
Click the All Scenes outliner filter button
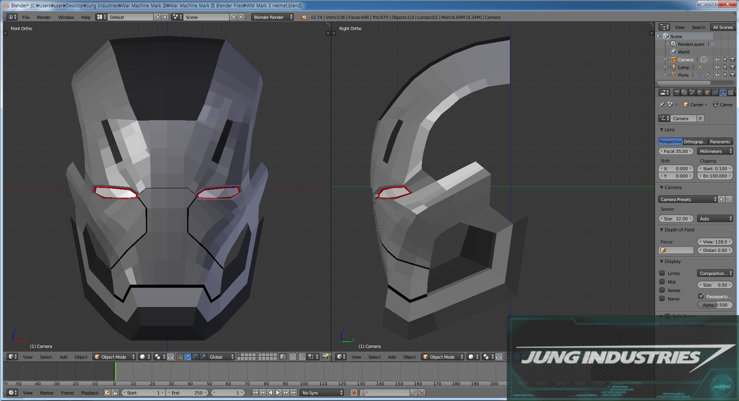(722, 27)
